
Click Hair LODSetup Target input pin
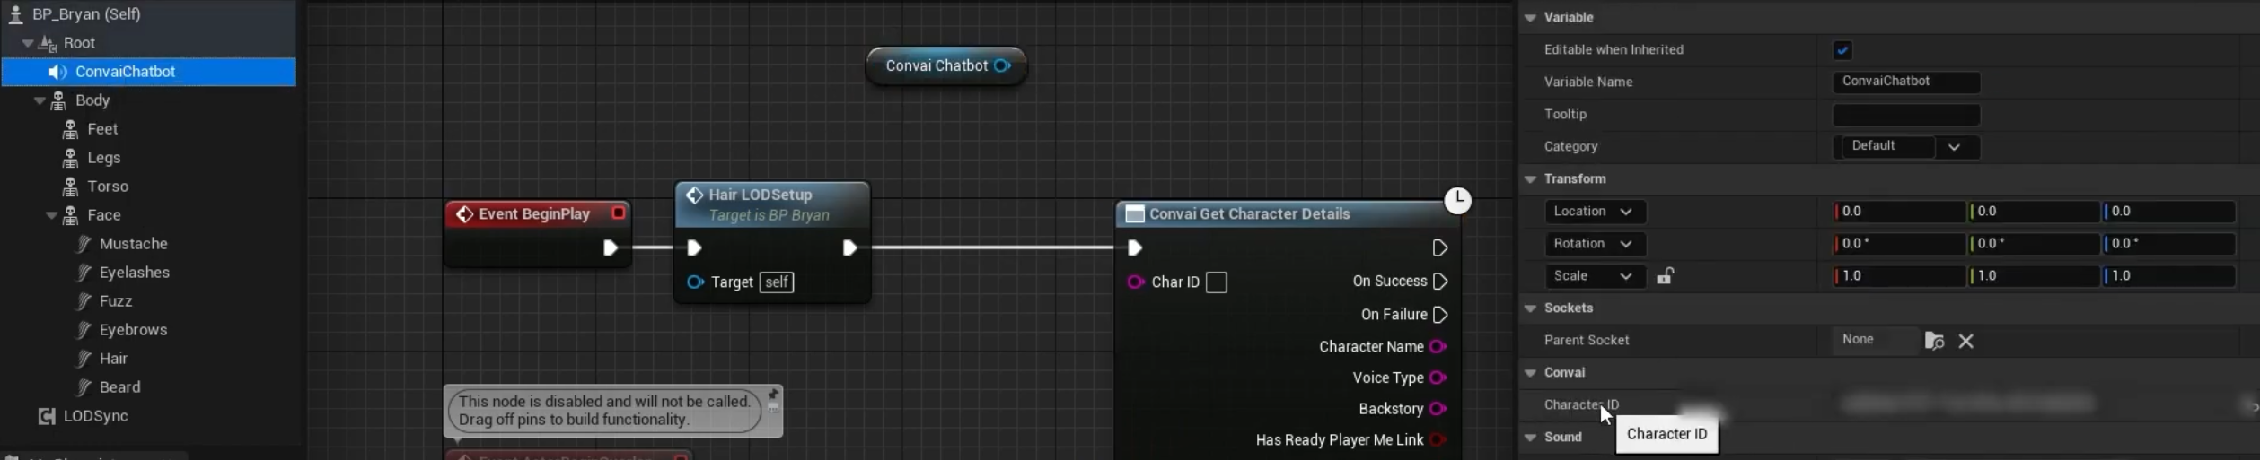click(695, 282)
